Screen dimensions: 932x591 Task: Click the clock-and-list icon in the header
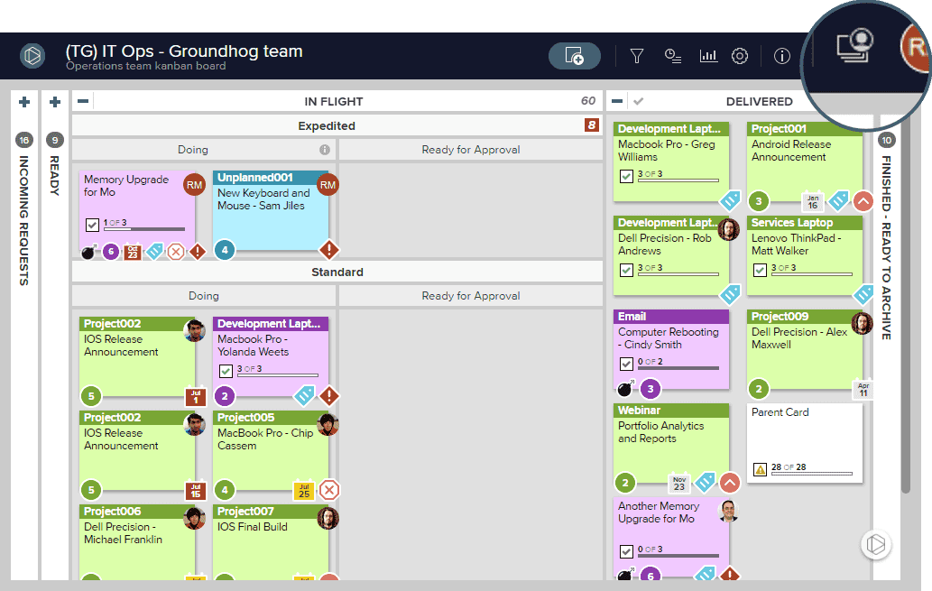pos(673,56)
